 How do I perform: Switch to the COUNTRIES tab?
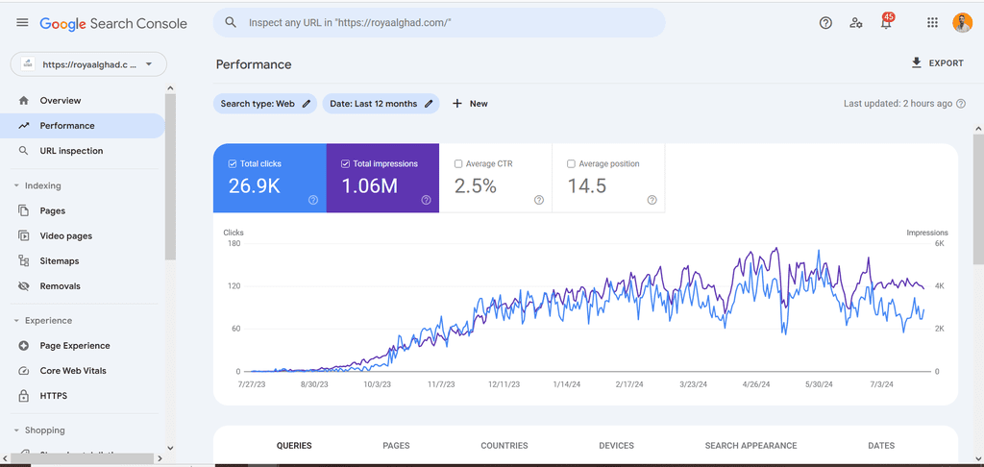coord(504,446)
